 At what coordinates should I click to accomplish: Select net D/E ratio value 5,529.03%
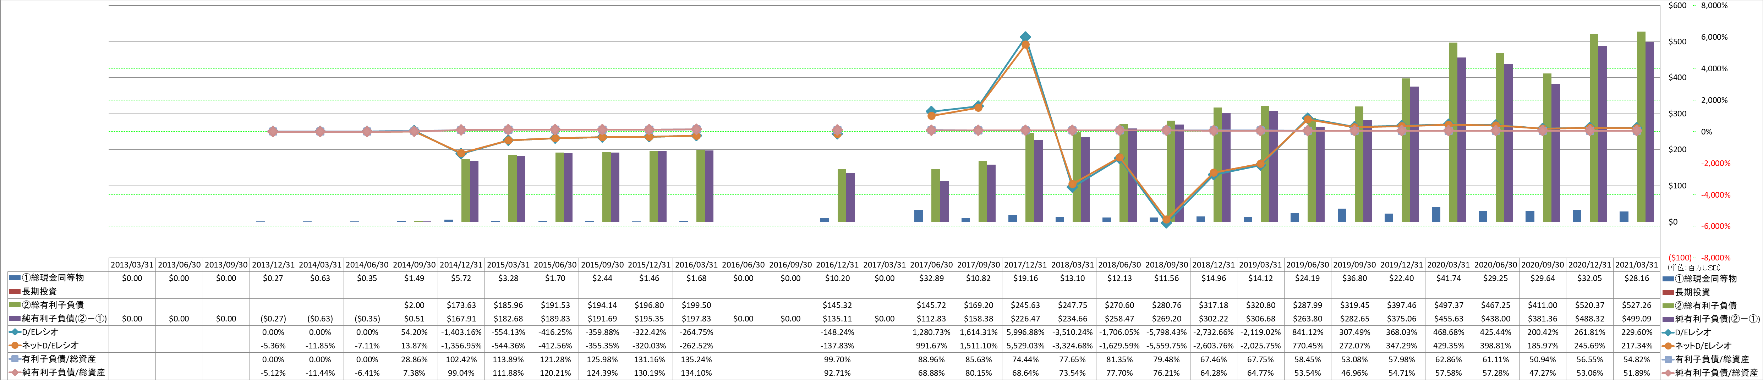[1025, 346]
